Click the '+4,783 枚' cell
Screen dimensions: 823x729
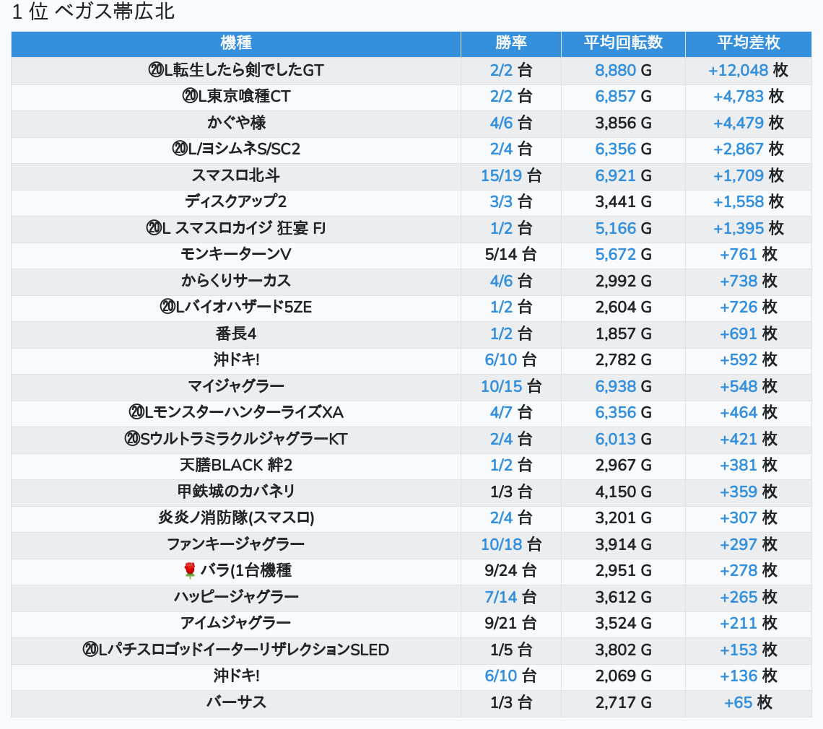point(749,97)
